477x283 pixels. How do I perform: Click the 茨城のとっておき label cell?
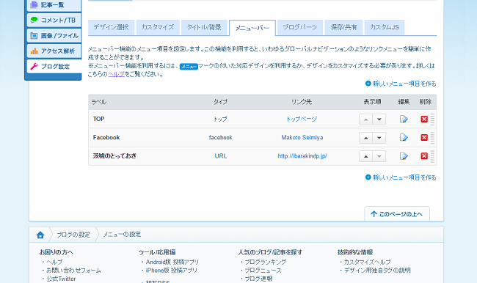click(x=114, y=156)
